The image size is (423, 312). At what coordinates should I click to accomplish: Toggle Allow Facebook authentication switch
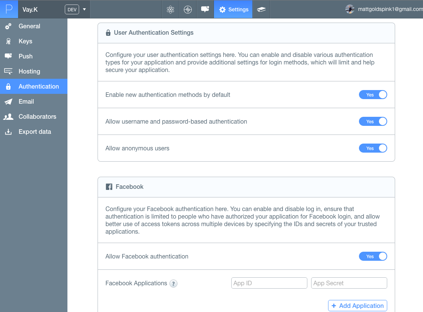tap(373, 257)
